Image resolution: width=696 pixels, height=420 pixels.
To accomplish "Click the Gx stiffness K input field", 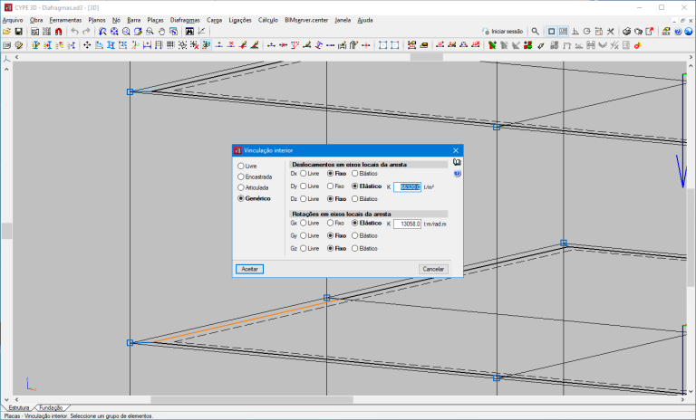I will 407,223.
